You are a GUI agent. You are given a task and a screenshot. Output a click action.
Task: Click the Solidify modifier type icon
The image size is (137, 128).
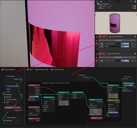pos(102,47)
